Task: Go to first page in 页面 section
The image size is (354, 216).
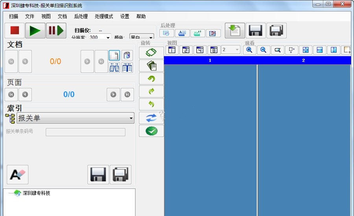Action: click(x=11, y=94)
